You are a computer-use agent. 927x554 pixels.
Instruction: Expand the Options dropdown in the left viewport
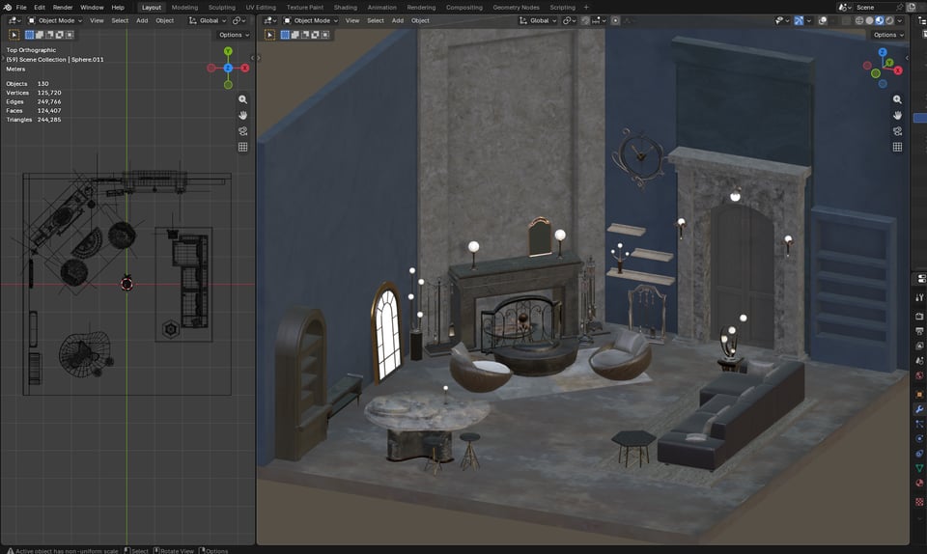234,35
